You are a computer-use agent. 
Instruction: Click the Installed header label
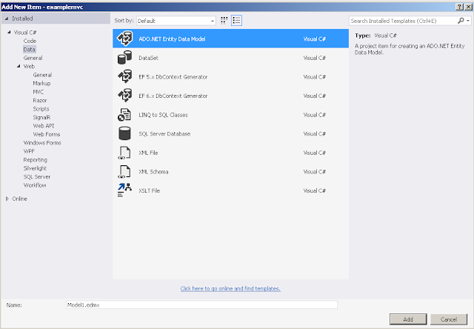point(22,19)
